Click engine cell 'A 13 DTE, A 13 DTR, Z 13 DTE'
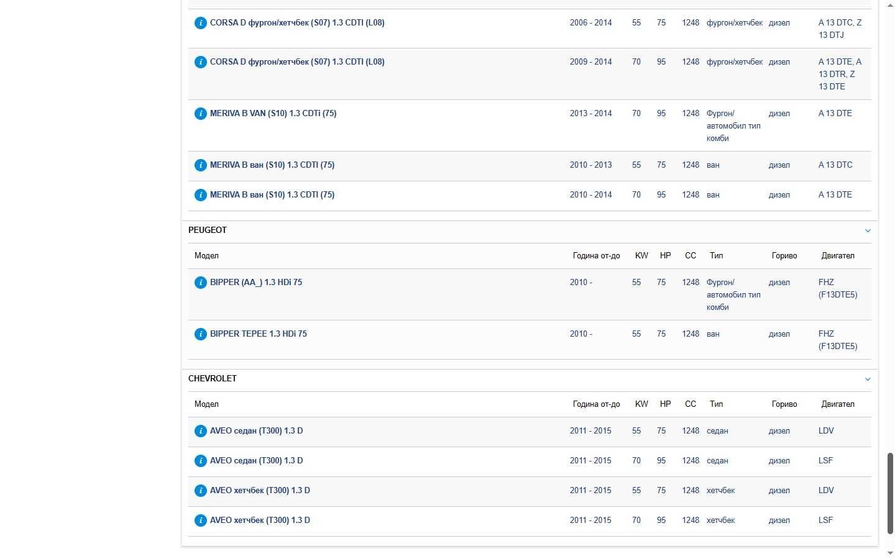Screen dimensions: 895x559 pos(840,74)
